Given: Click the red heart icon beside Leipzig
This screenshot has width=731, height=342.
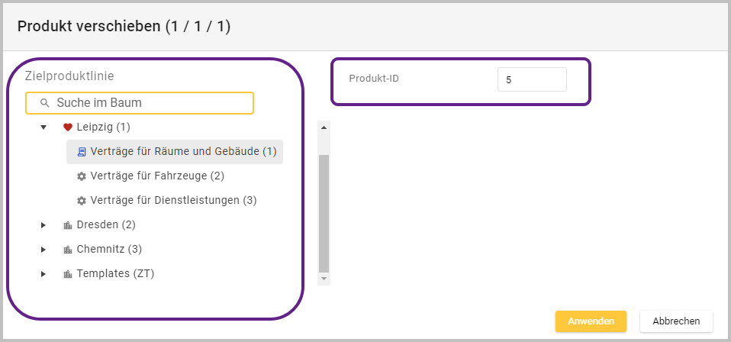Looking at the screenshot, I should pyautogui.click(x=67, y=127).
